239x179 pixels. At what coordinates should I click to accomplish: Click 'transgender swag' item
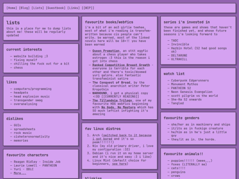(x=28, y=100)
